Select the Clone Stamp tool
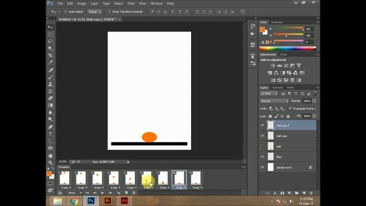 pyautogui.click(x=50, y=84)
